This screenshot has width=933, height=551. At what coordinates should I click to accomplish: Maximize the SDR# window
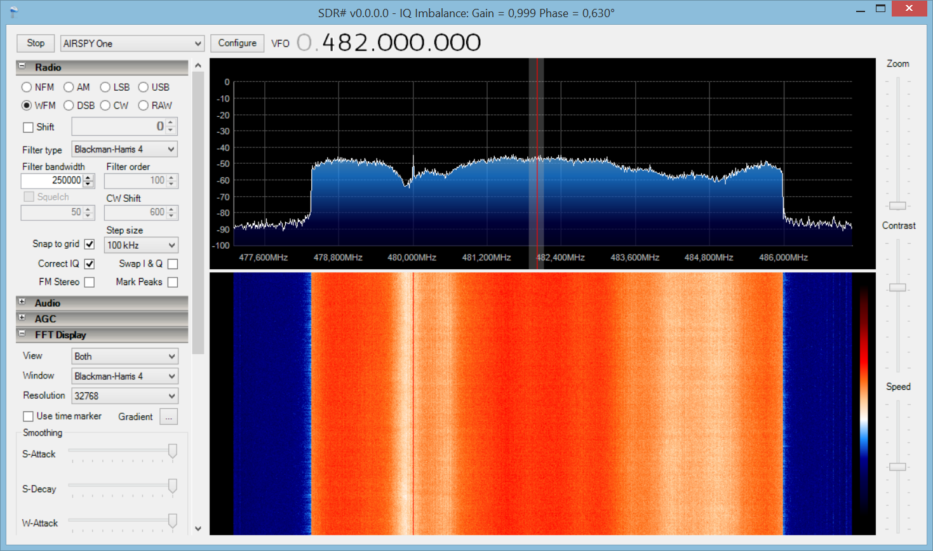[x=880, y=9]
